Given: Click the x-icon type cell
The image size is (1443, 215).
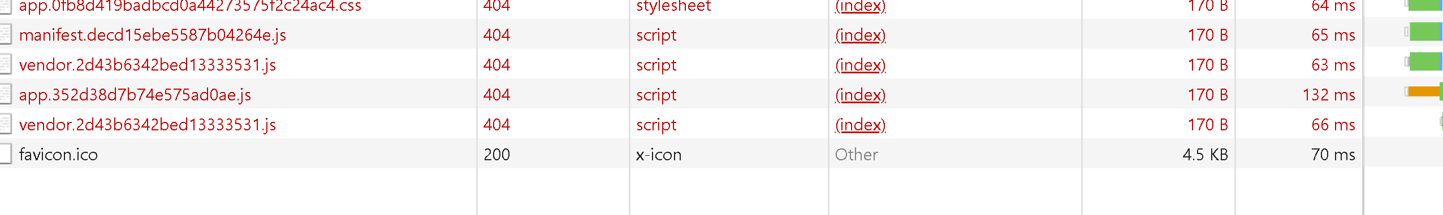Looking at the screenshot, I should 659,155.
